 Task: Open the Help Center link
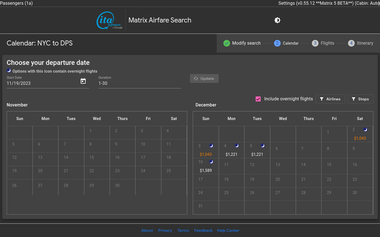coord(228,230)
